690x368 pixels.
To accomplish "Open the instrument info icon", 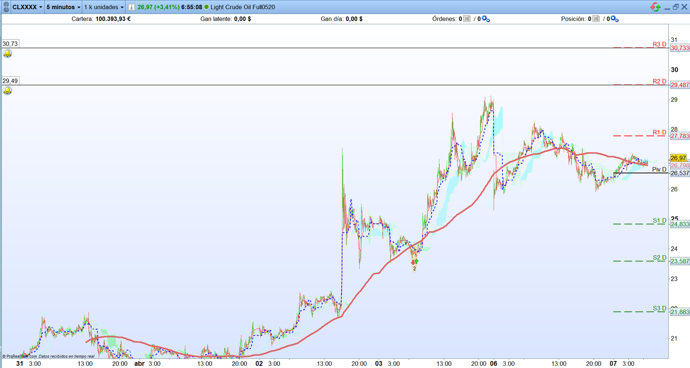I will coord(131,7).
